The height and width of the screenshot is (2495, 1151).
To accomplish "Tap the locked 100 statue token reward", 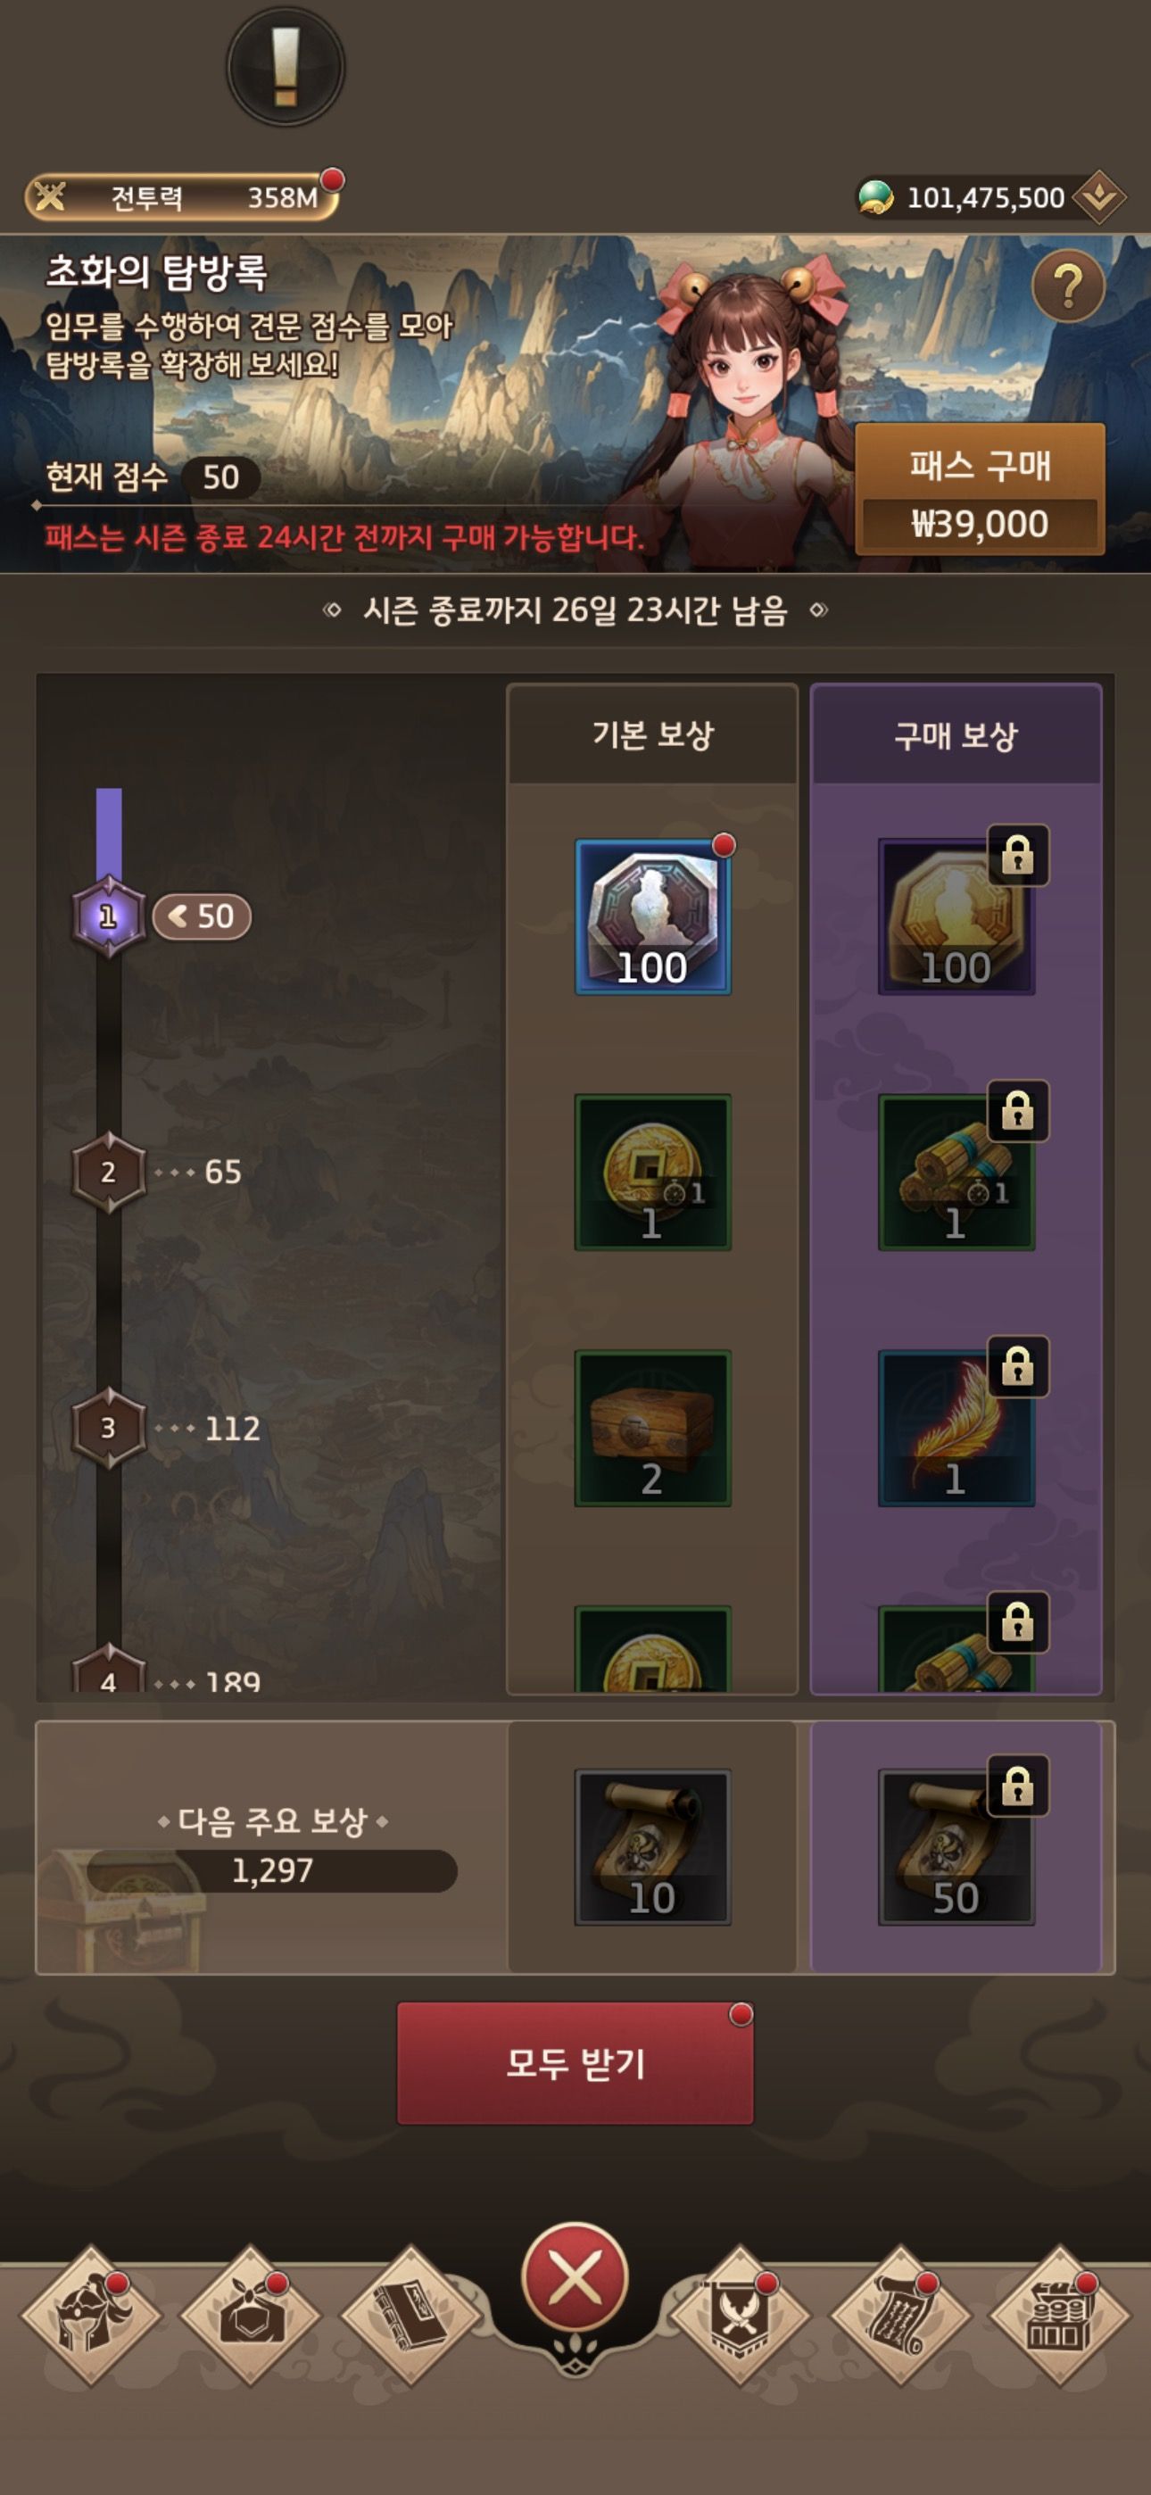I will point(956,916).
